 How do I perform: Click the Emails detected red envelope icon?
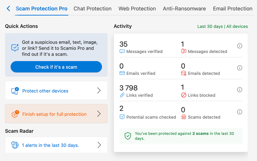(183, 73)
